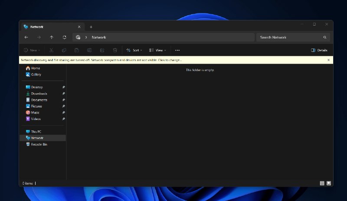Click the pin icon next to Downloads
Screen dimensions: 347x201
pyautogui.click(x=63, y=94)
